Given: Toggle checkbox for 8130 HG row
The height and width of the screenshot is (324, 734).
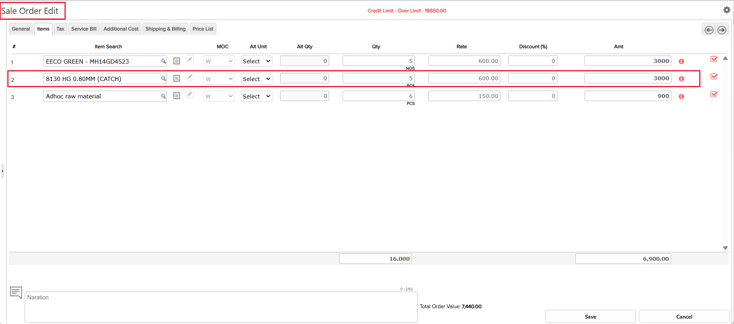Looking at the screenshot, I should point(714,76).
